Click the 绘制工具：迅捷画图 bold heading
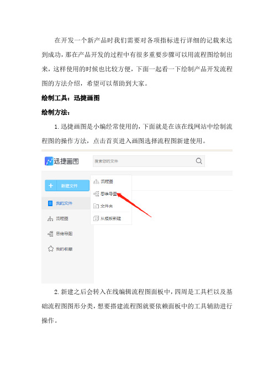The height and width of the screenshot is (388, 274). [71, 98]
